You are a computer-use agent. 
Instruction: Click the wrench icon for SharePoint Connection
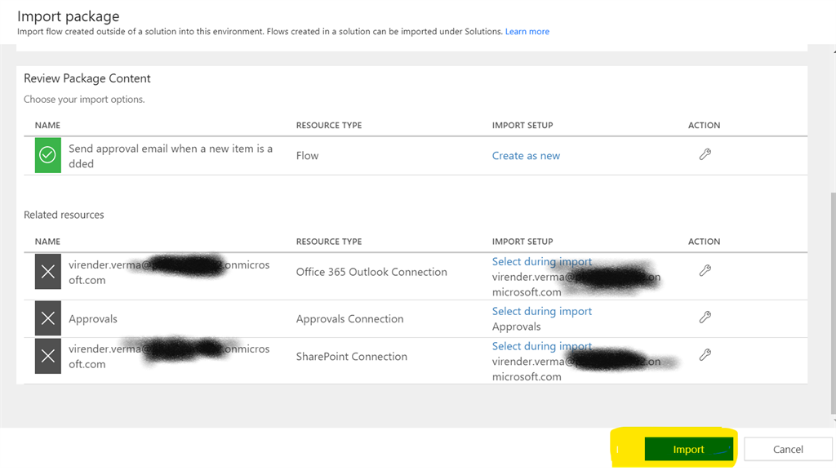(705, 355)
